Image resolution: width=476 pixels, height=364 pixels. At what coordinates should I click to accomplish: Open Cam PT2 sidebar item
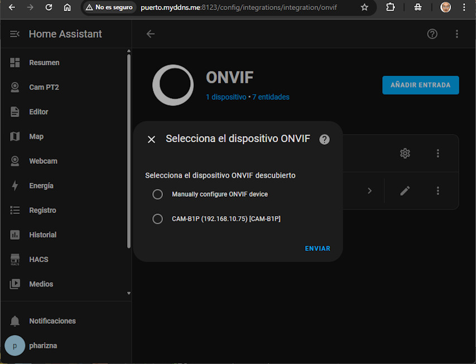66,87
